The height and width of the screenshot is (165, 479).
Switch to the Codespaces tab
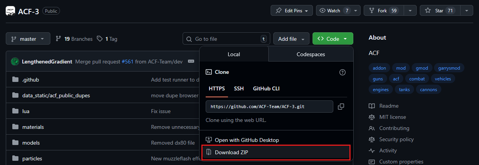tap(311, 54)
